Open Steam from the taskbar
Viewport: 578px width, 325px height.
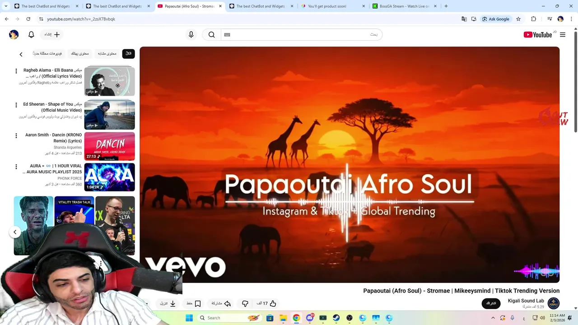[x=336, y=318]
